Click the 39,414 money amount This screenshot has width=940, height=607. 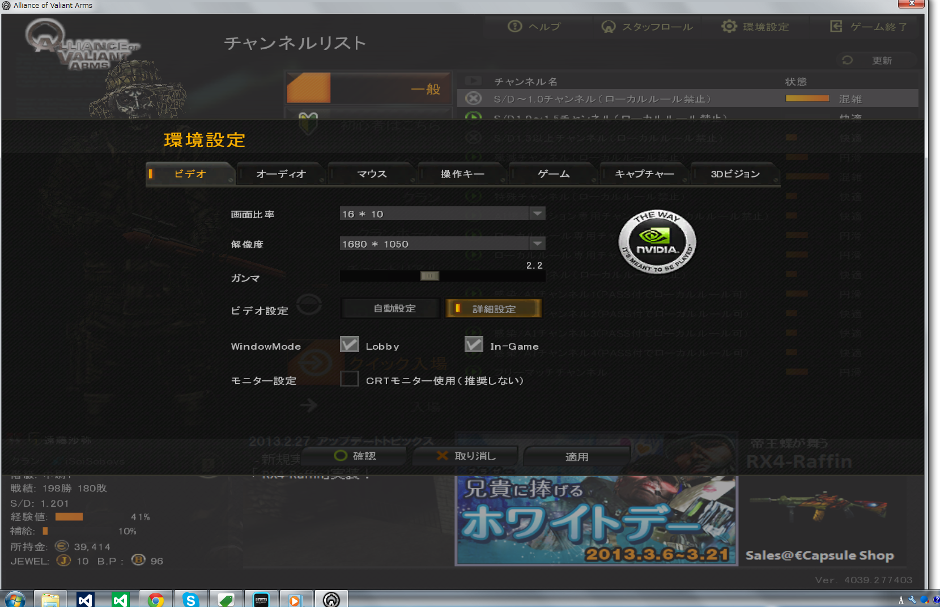click(92, 547)
